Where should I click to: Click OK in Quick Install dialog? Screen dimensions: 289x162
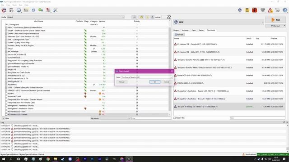155,82
